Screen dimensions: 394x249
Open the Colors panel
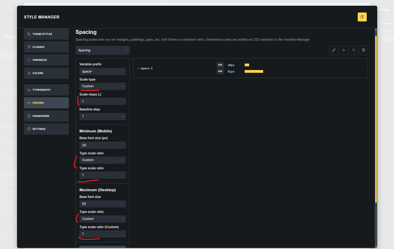(46, 73)
